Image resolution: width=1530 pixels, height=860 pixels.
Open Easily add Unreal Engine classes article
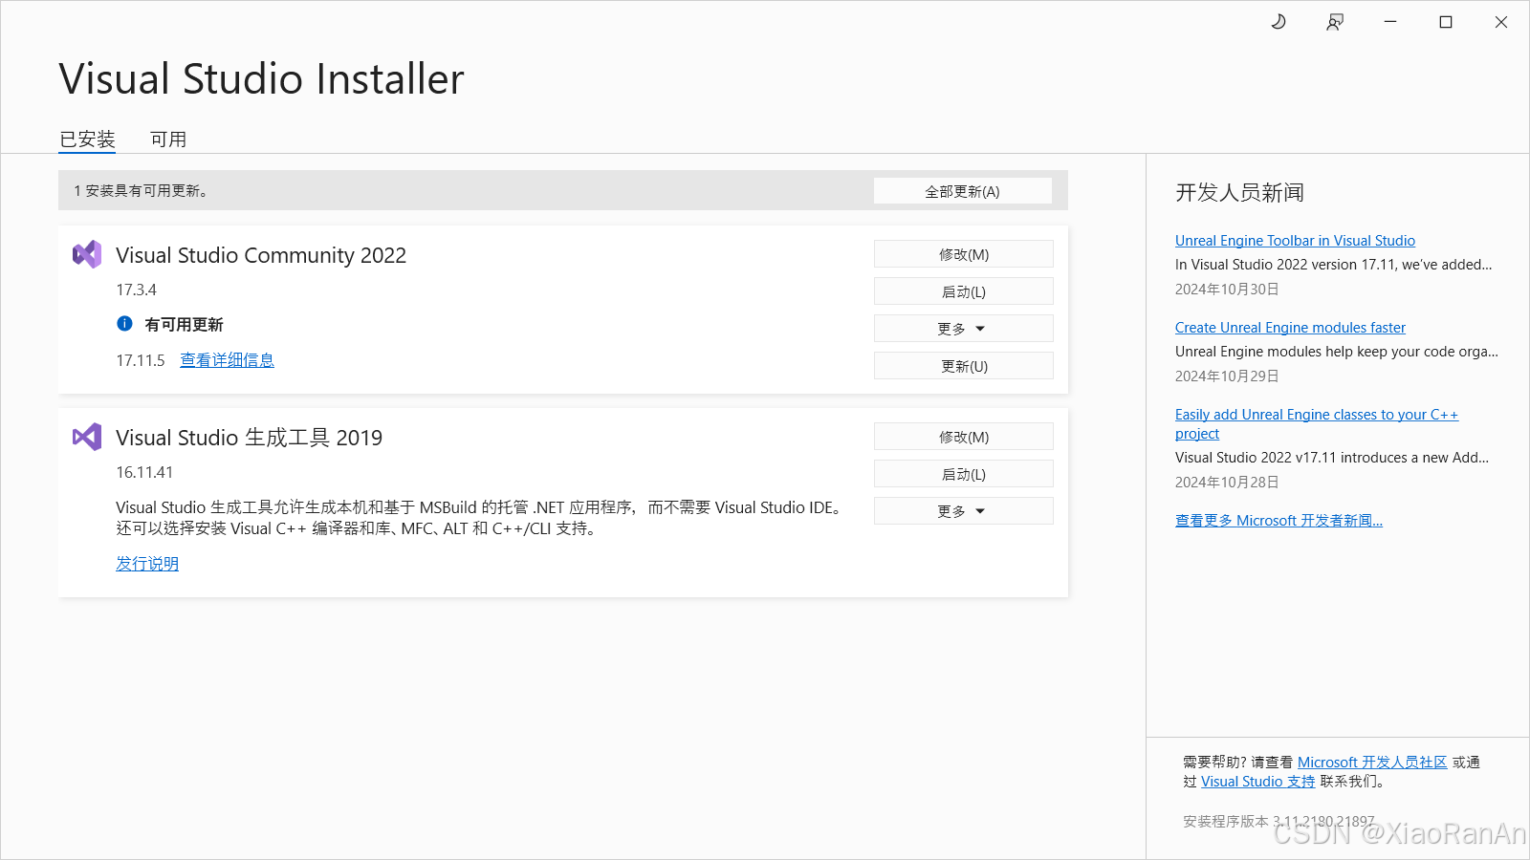click(x=1317, y=423)
